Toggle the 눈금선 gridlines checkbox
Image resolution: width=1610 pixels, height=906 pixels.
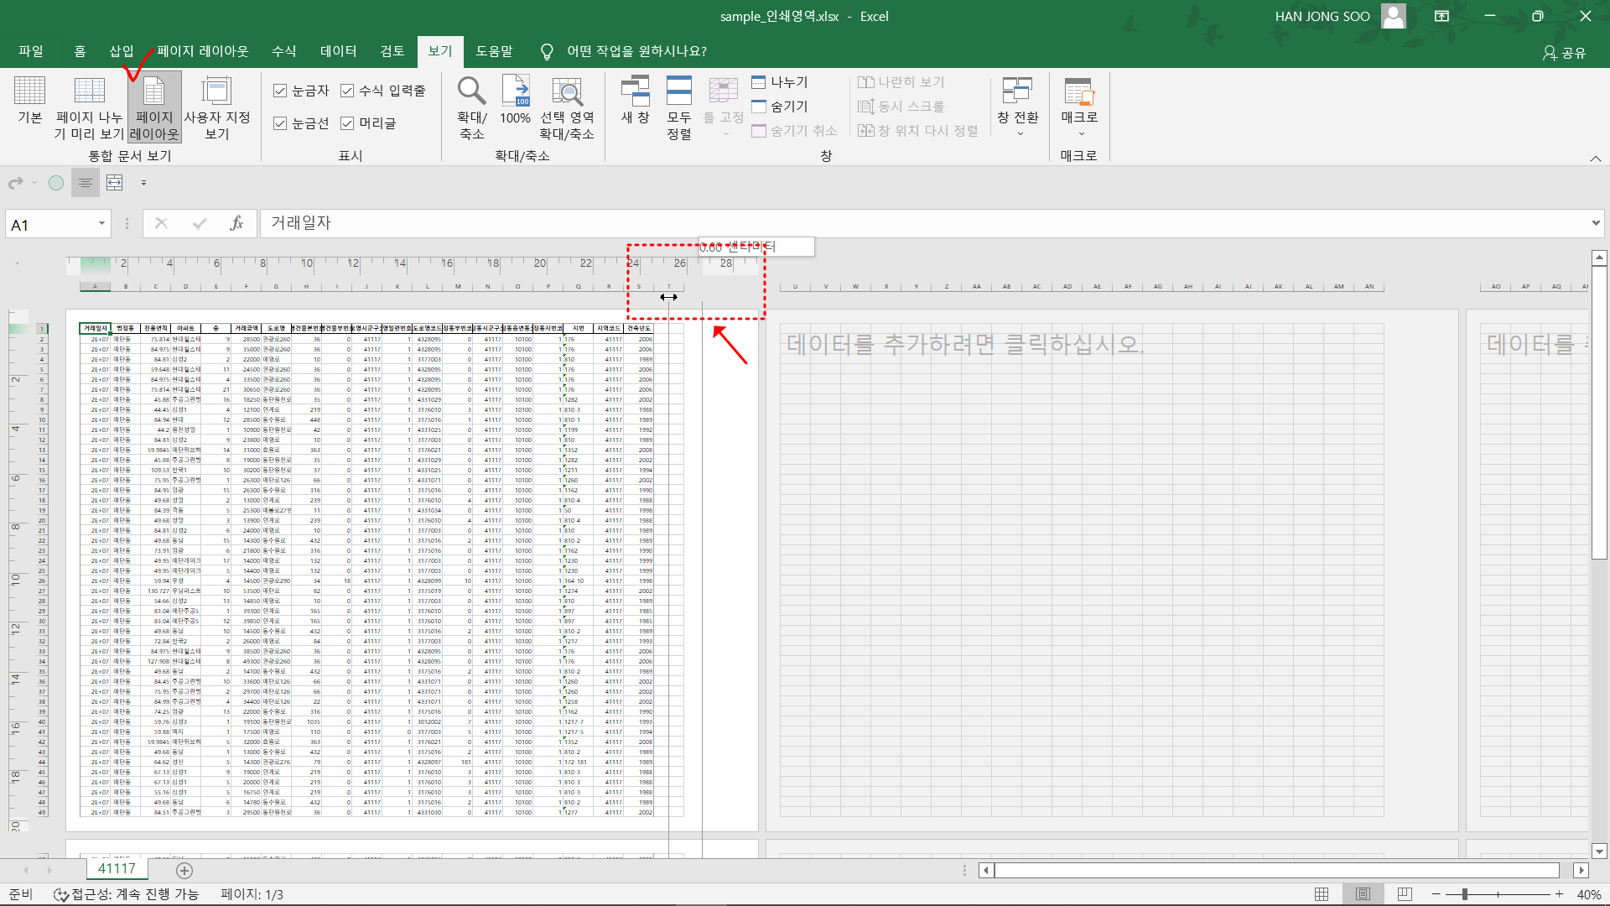(281, 123)
